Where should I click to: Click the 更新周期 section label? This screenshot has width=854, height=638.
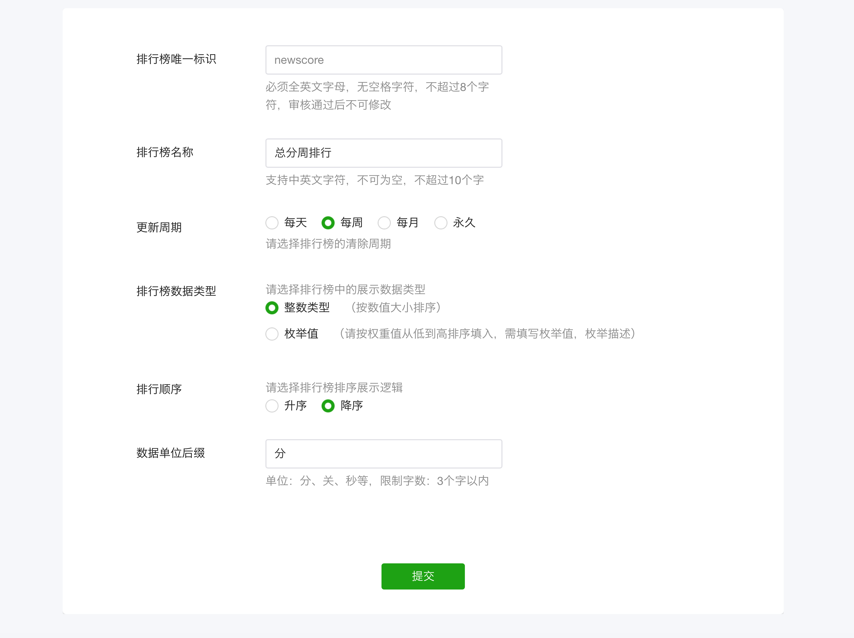coord(159,227)
